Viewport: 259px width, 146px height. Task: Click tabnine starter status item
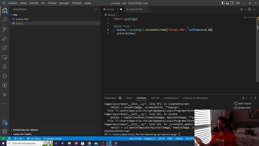[x=53, y=139]
